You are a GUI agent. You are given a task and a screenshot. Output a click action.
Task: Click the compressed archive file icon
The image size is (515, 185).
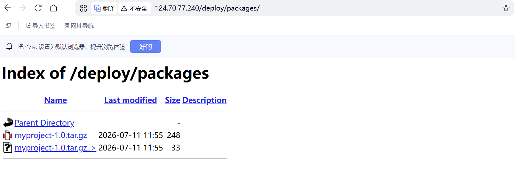click(8, 135)
